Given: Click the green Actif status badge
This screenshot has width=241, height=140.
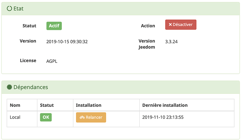Looking at the screenshot, I should pyautogui.click(x=54, y=26).
